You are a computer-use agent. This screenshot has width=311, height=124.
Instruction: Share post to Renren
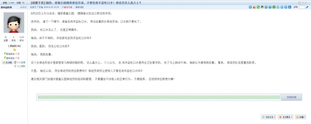pyautogui.click(x=289, y=7)
